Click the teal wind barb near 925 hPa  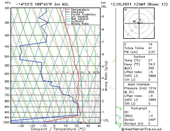118,117
